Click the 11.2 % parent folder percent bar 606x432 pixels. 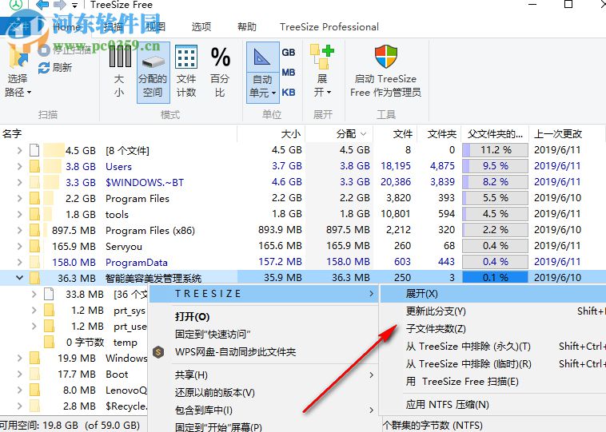[495, 150]
